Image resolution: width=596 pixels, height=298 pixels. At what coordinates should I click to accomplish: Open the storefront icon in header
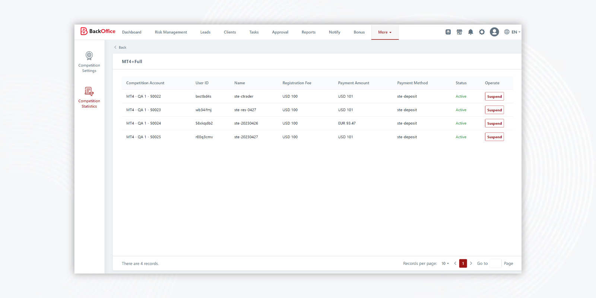point(459,32)
